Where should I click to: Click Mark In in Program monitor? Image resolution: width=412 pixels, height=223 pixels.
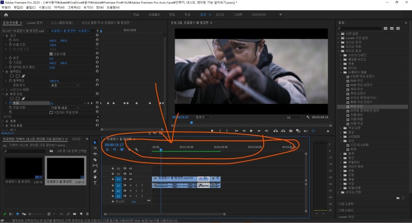pos(220,131)
